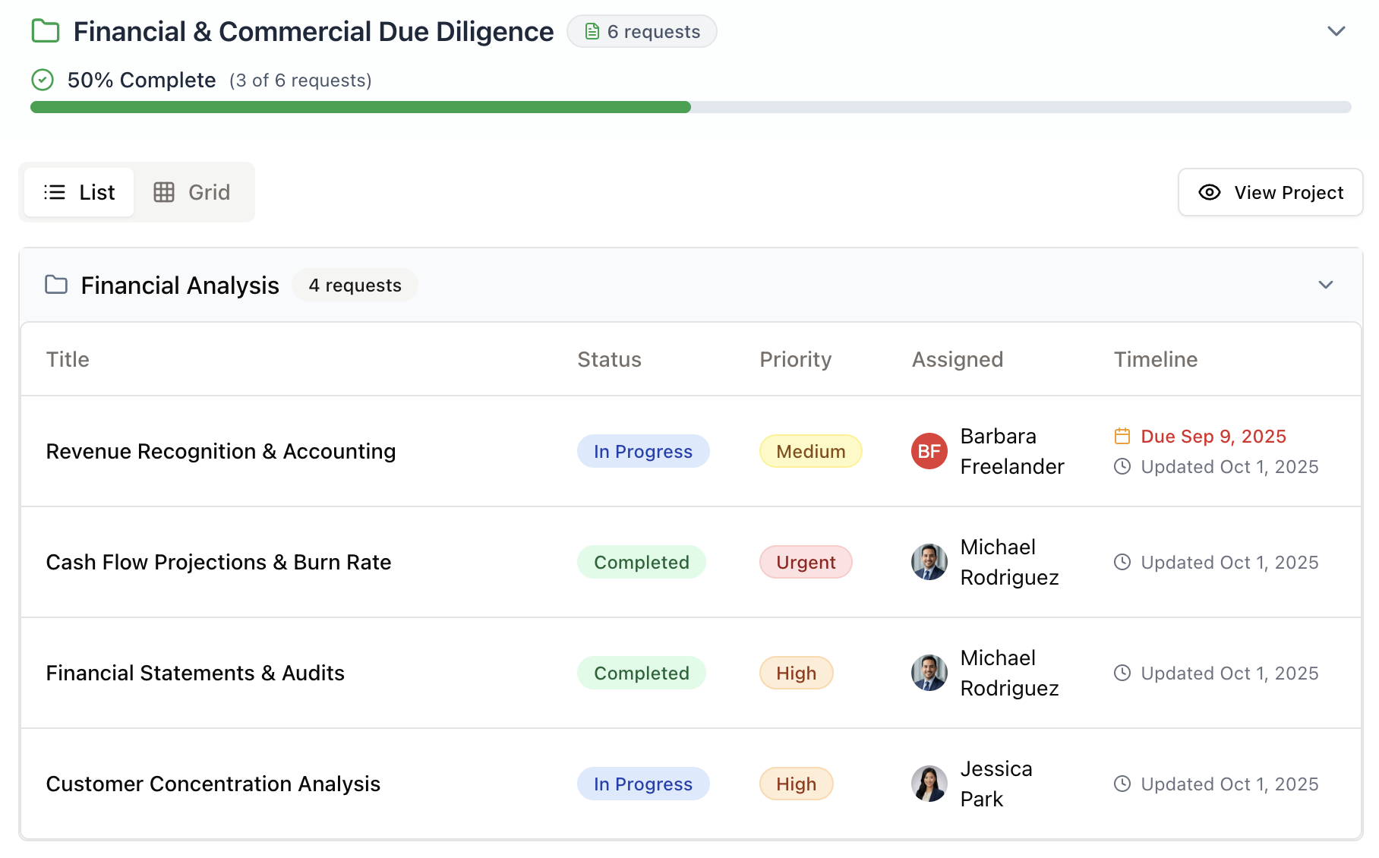
Task: Select the List view mode
Action: click(78, 192)
